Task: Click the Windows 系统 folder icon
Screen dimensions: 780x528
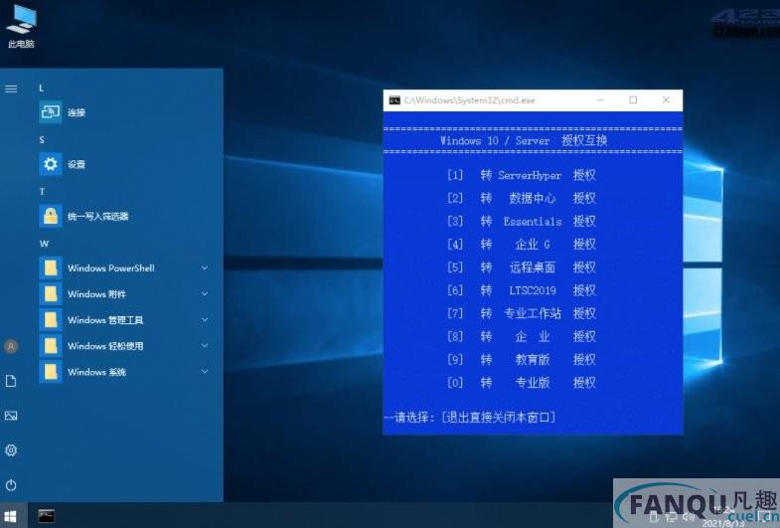Action: point(51,371)
